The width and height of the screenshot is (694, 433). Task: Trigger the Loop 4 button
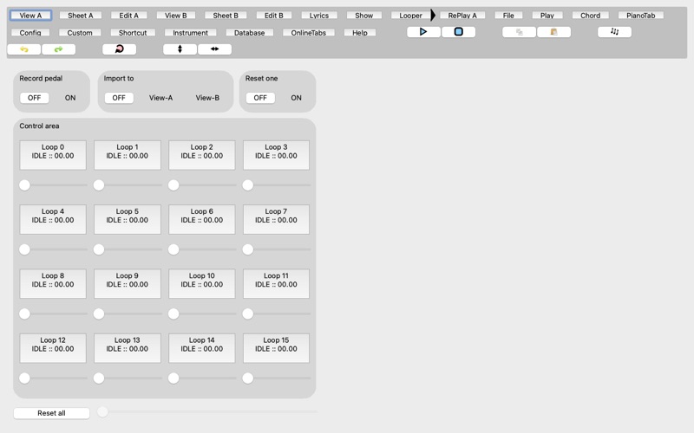53,220
